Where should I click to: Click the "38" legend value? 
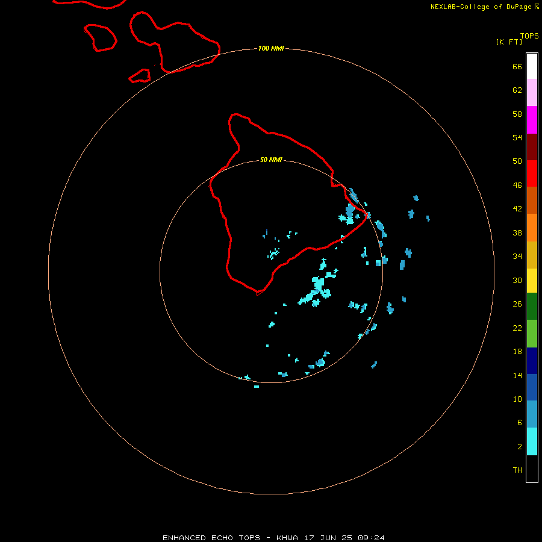(x=517, y=233)
